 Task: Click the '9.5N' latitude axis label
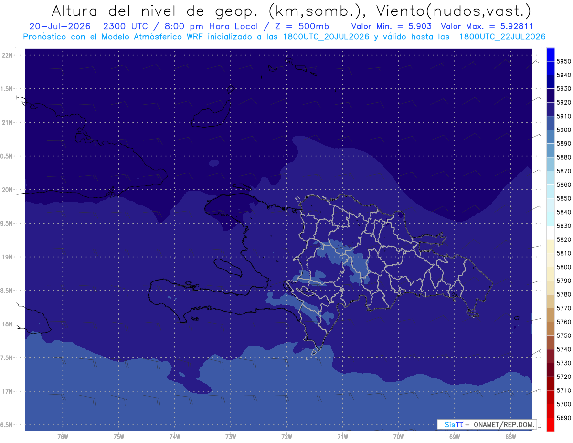tap(7, 223)
